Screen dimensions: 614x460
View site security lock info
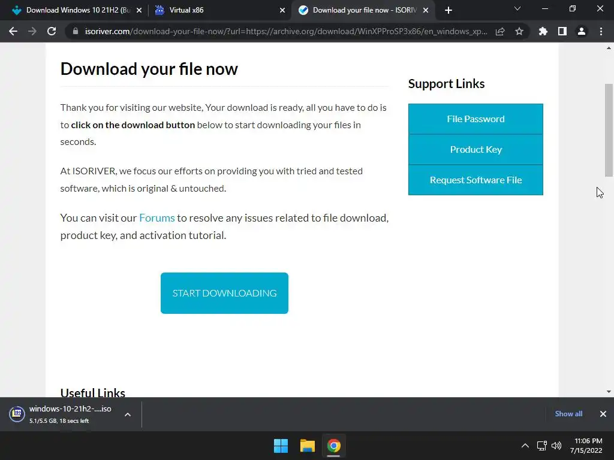[76, 31]
